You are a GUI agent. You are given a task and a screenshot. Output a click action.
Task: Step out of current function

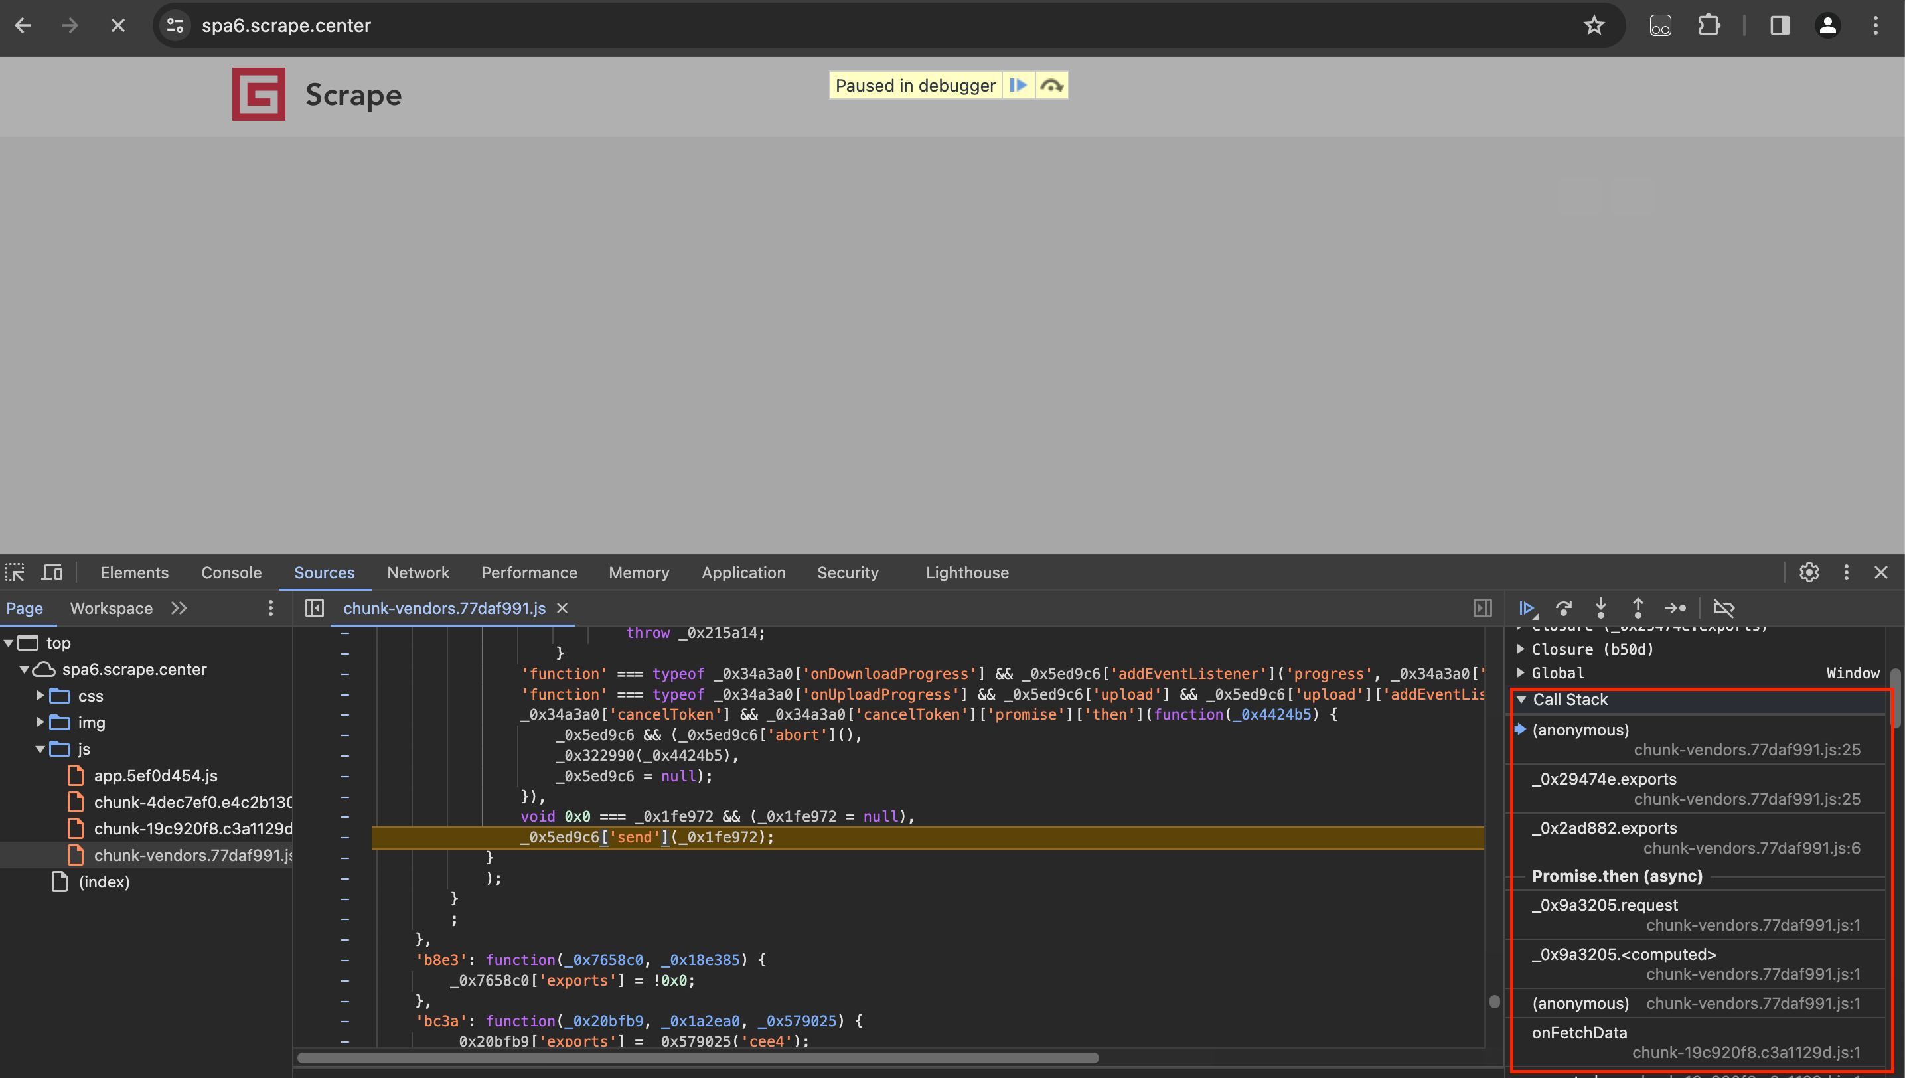coord(1638,609)
